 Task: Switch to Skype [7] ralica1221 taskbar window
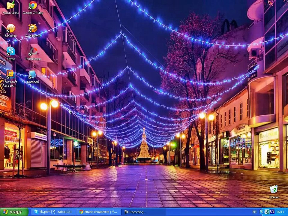click(53, 212)
